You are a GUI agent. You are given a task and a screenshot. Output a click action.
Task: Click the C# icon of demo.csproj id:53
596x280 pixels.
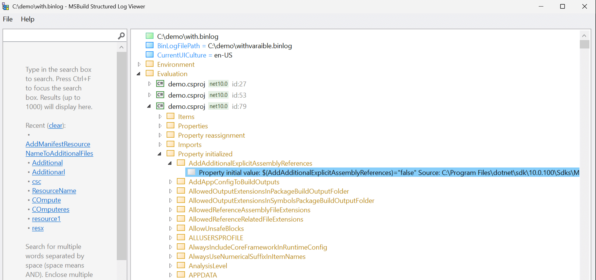[x=160, y=95]
